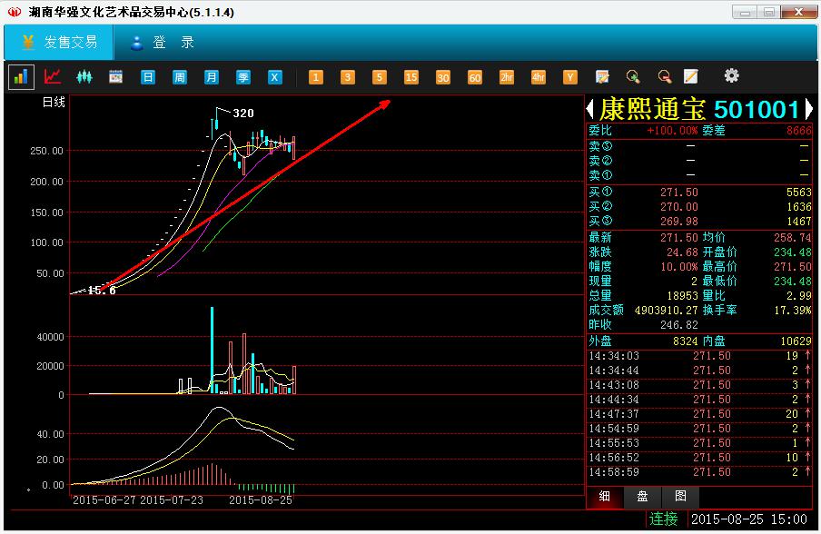
Task: Select the 1-minute chart button
Action: [315, 77]
